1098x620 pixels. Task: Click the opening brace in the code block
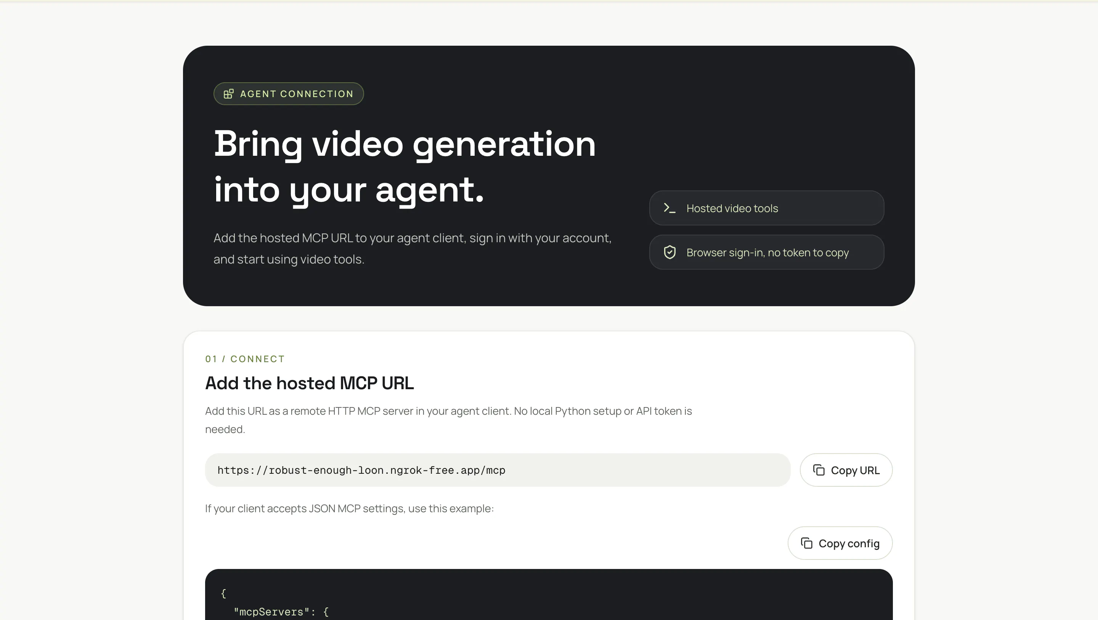pos(223,594)
